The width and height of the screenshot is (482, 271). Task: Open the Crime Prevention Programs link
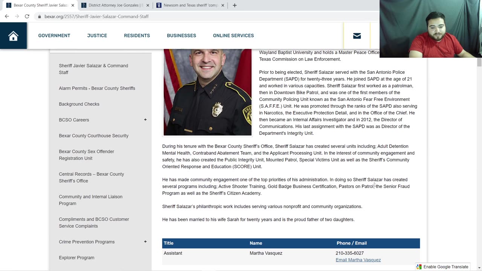(87, 242)
